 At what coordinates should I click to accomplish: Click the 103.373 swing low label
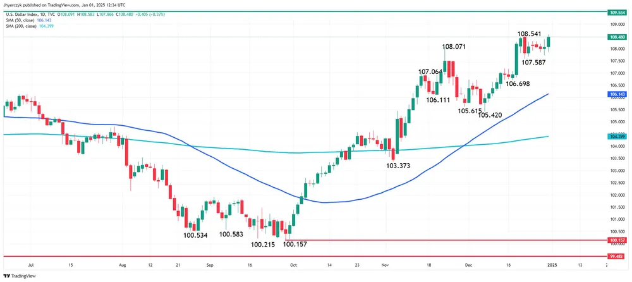(400, 164)
